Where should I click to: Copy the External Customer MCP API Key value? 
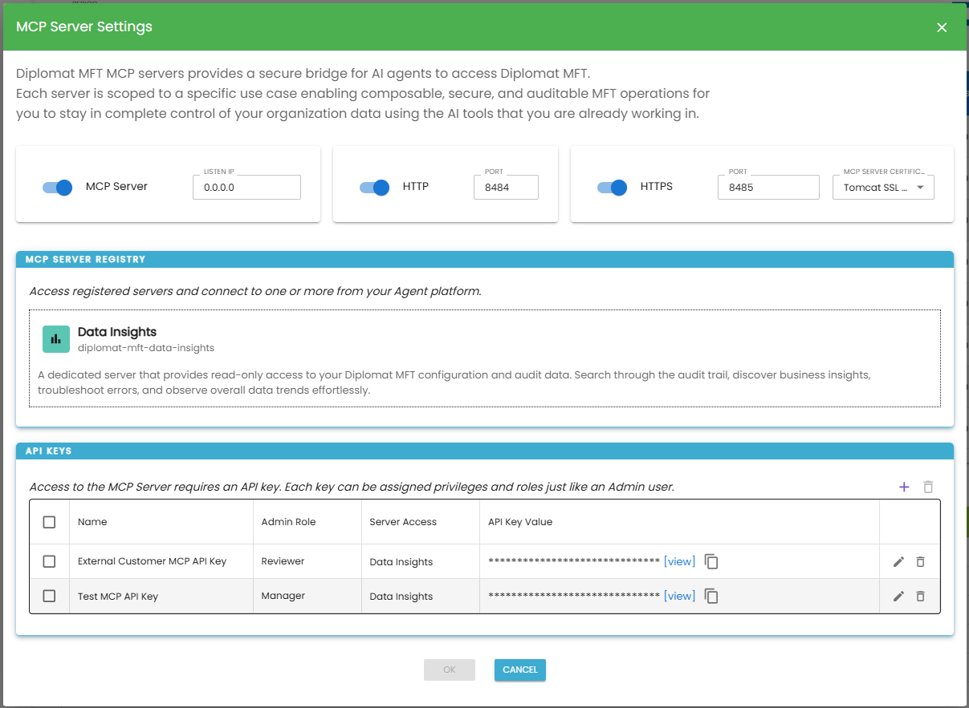click(711, 561)
